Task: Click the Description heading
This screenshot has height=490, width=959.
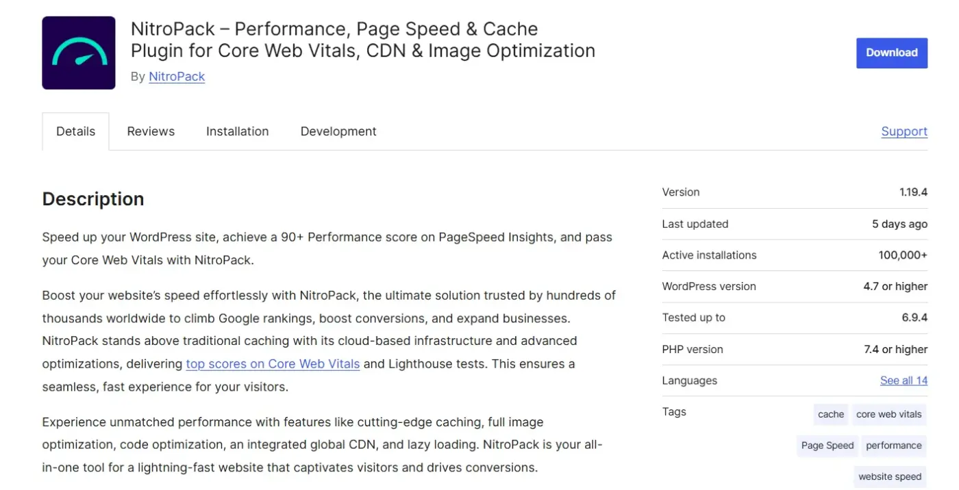Action: pos(93,199)
